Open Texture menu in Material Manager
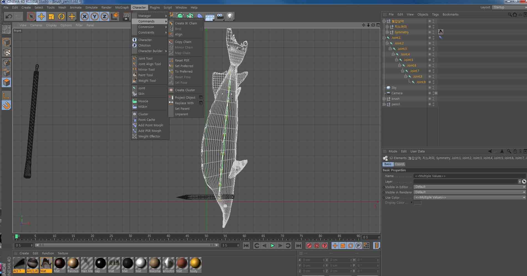This screenshot has height=276, width=527. [63, 253]
